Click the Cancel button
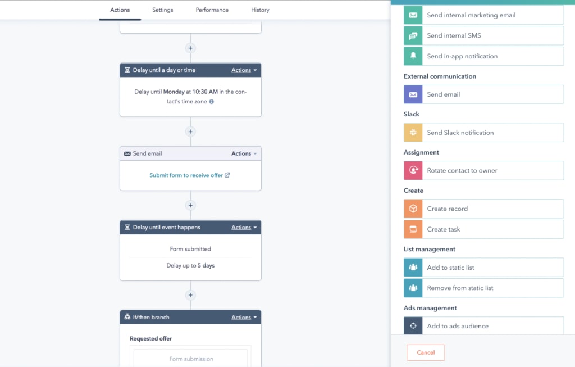 coord(425,352)
